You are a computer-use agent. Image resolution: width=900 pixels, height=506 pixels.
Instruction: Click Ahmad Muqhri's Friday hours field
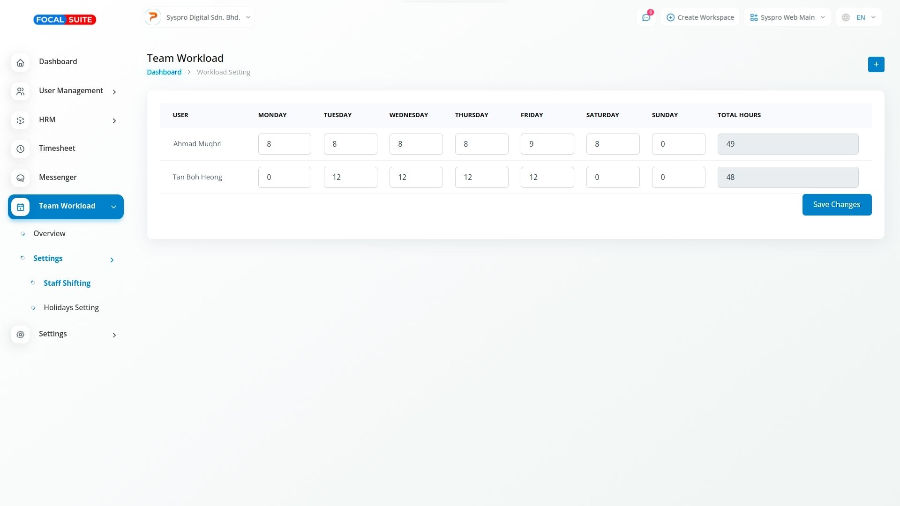click(547, 144)
